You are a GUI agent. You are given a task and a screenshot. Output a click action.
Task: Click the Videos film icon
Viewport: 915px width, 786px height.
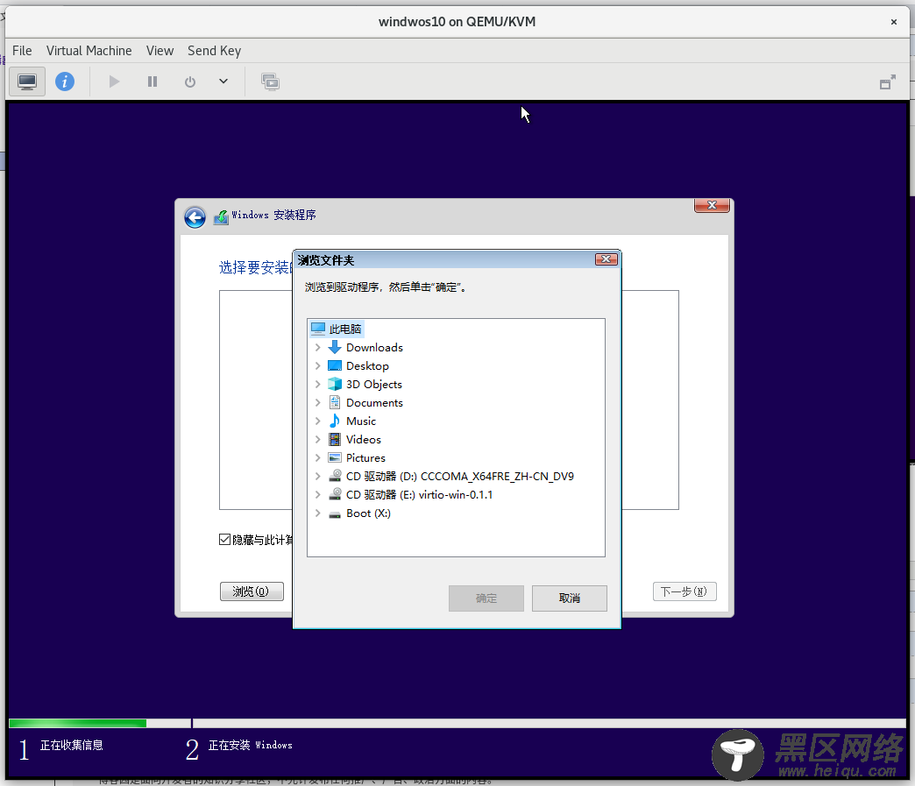tap(335, 439)
